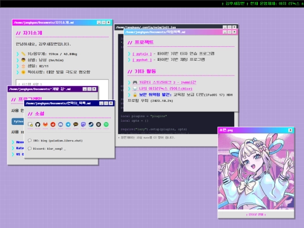The height and width of the screenshot is (228, 304).
Task: Follow the pytaja project link
Action: 142,53
